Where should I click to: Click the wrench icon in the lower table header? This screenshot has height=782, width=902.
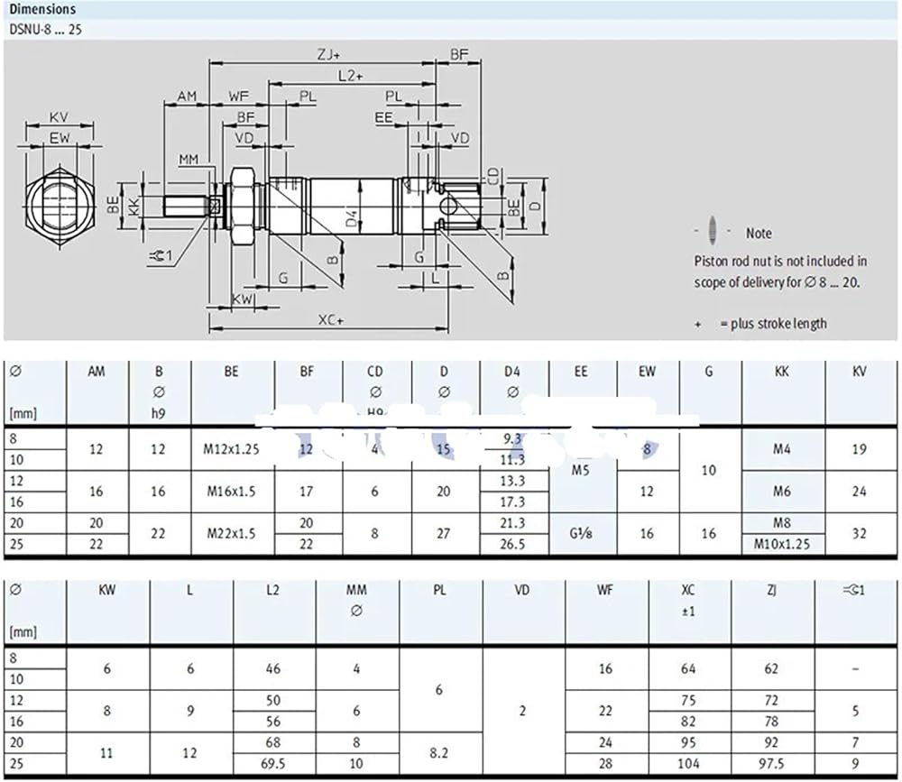click(853, 590)
